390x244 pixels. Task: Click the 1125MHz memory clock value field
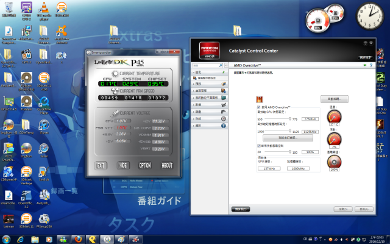[310, 132]
